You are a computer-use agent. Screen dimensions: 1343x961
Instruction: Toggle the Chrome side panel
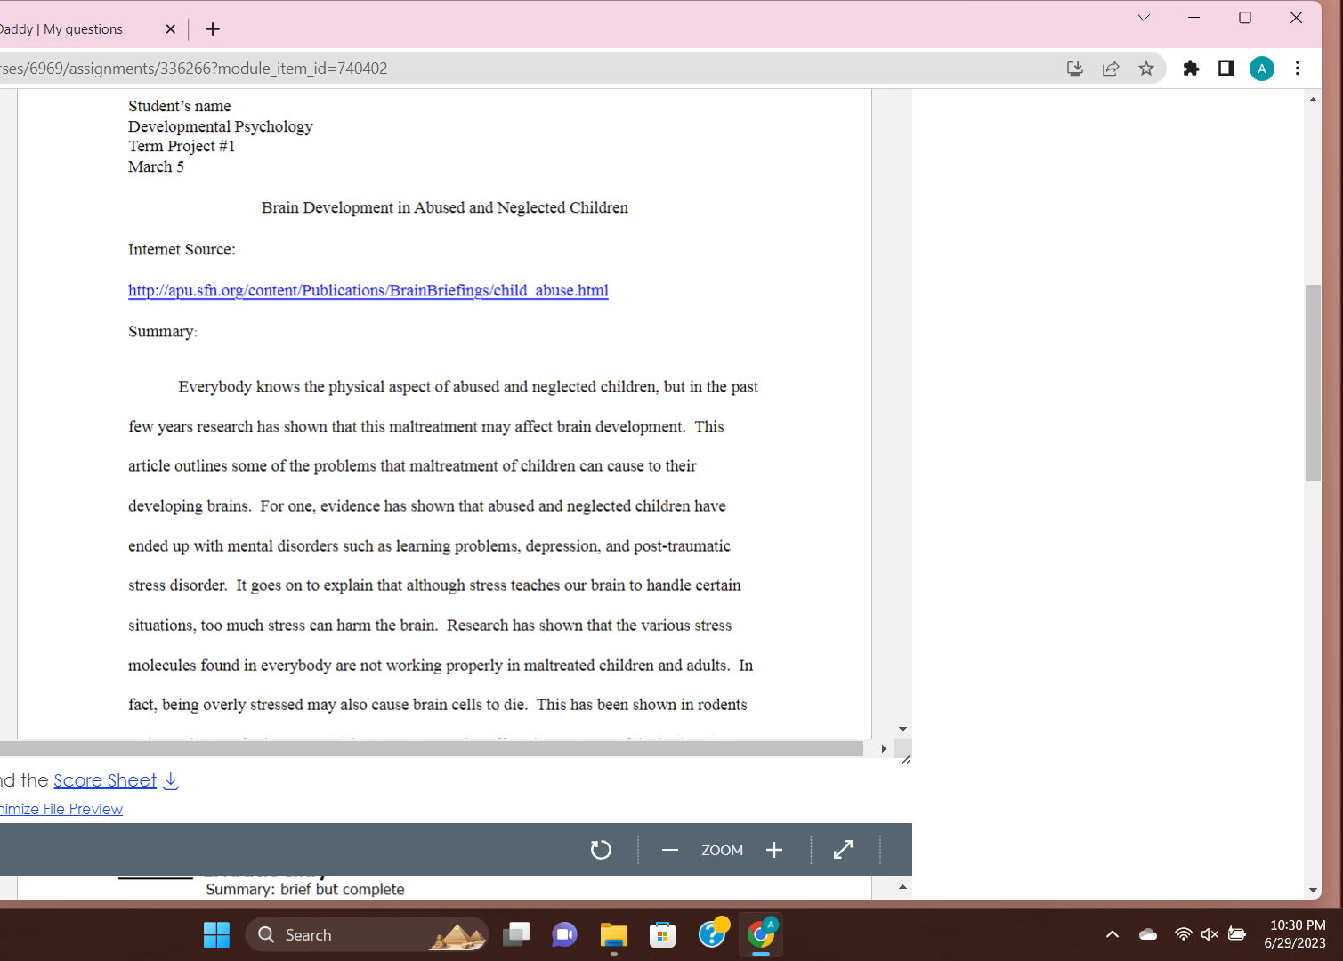(x=1226, y=69)
